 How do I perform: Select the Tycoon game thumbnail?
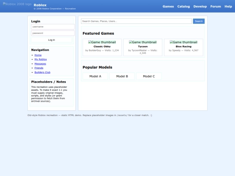tap(143, 42)
